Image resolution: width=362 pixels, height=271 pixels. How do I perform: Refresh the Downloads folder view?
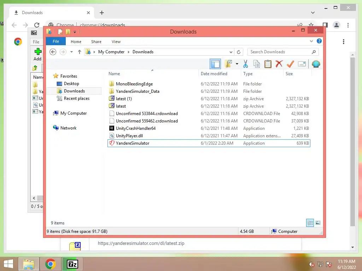pyautogui.click(x=239, y=52)
